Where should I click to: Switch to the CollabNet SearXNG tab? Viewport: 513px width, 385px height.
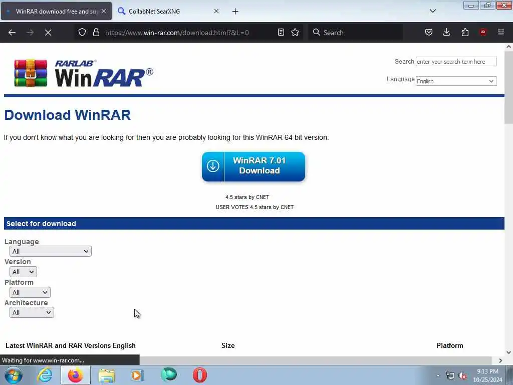pos(168,11)
